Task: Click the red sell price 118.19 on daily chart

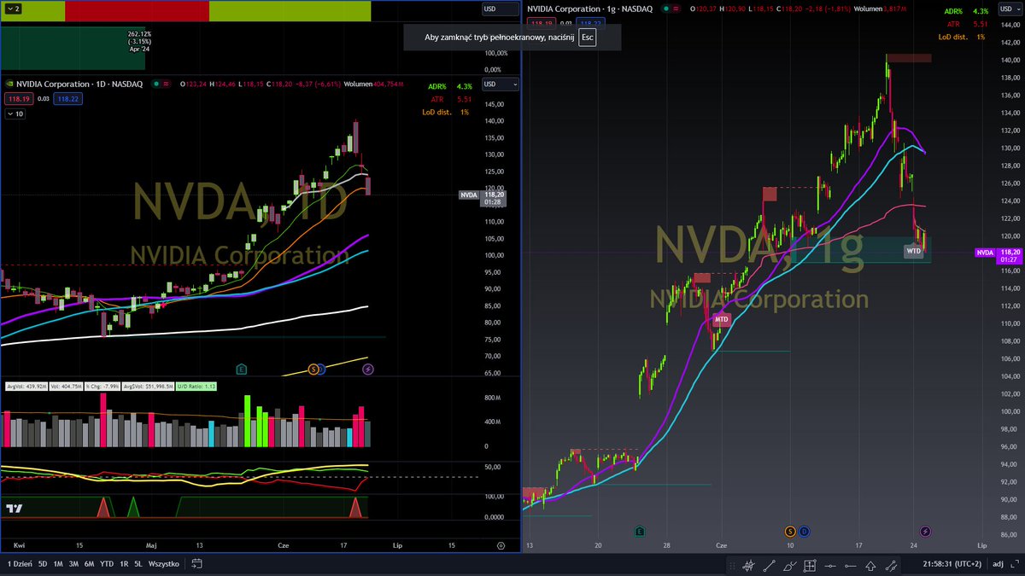Action: tap(18, 99)
